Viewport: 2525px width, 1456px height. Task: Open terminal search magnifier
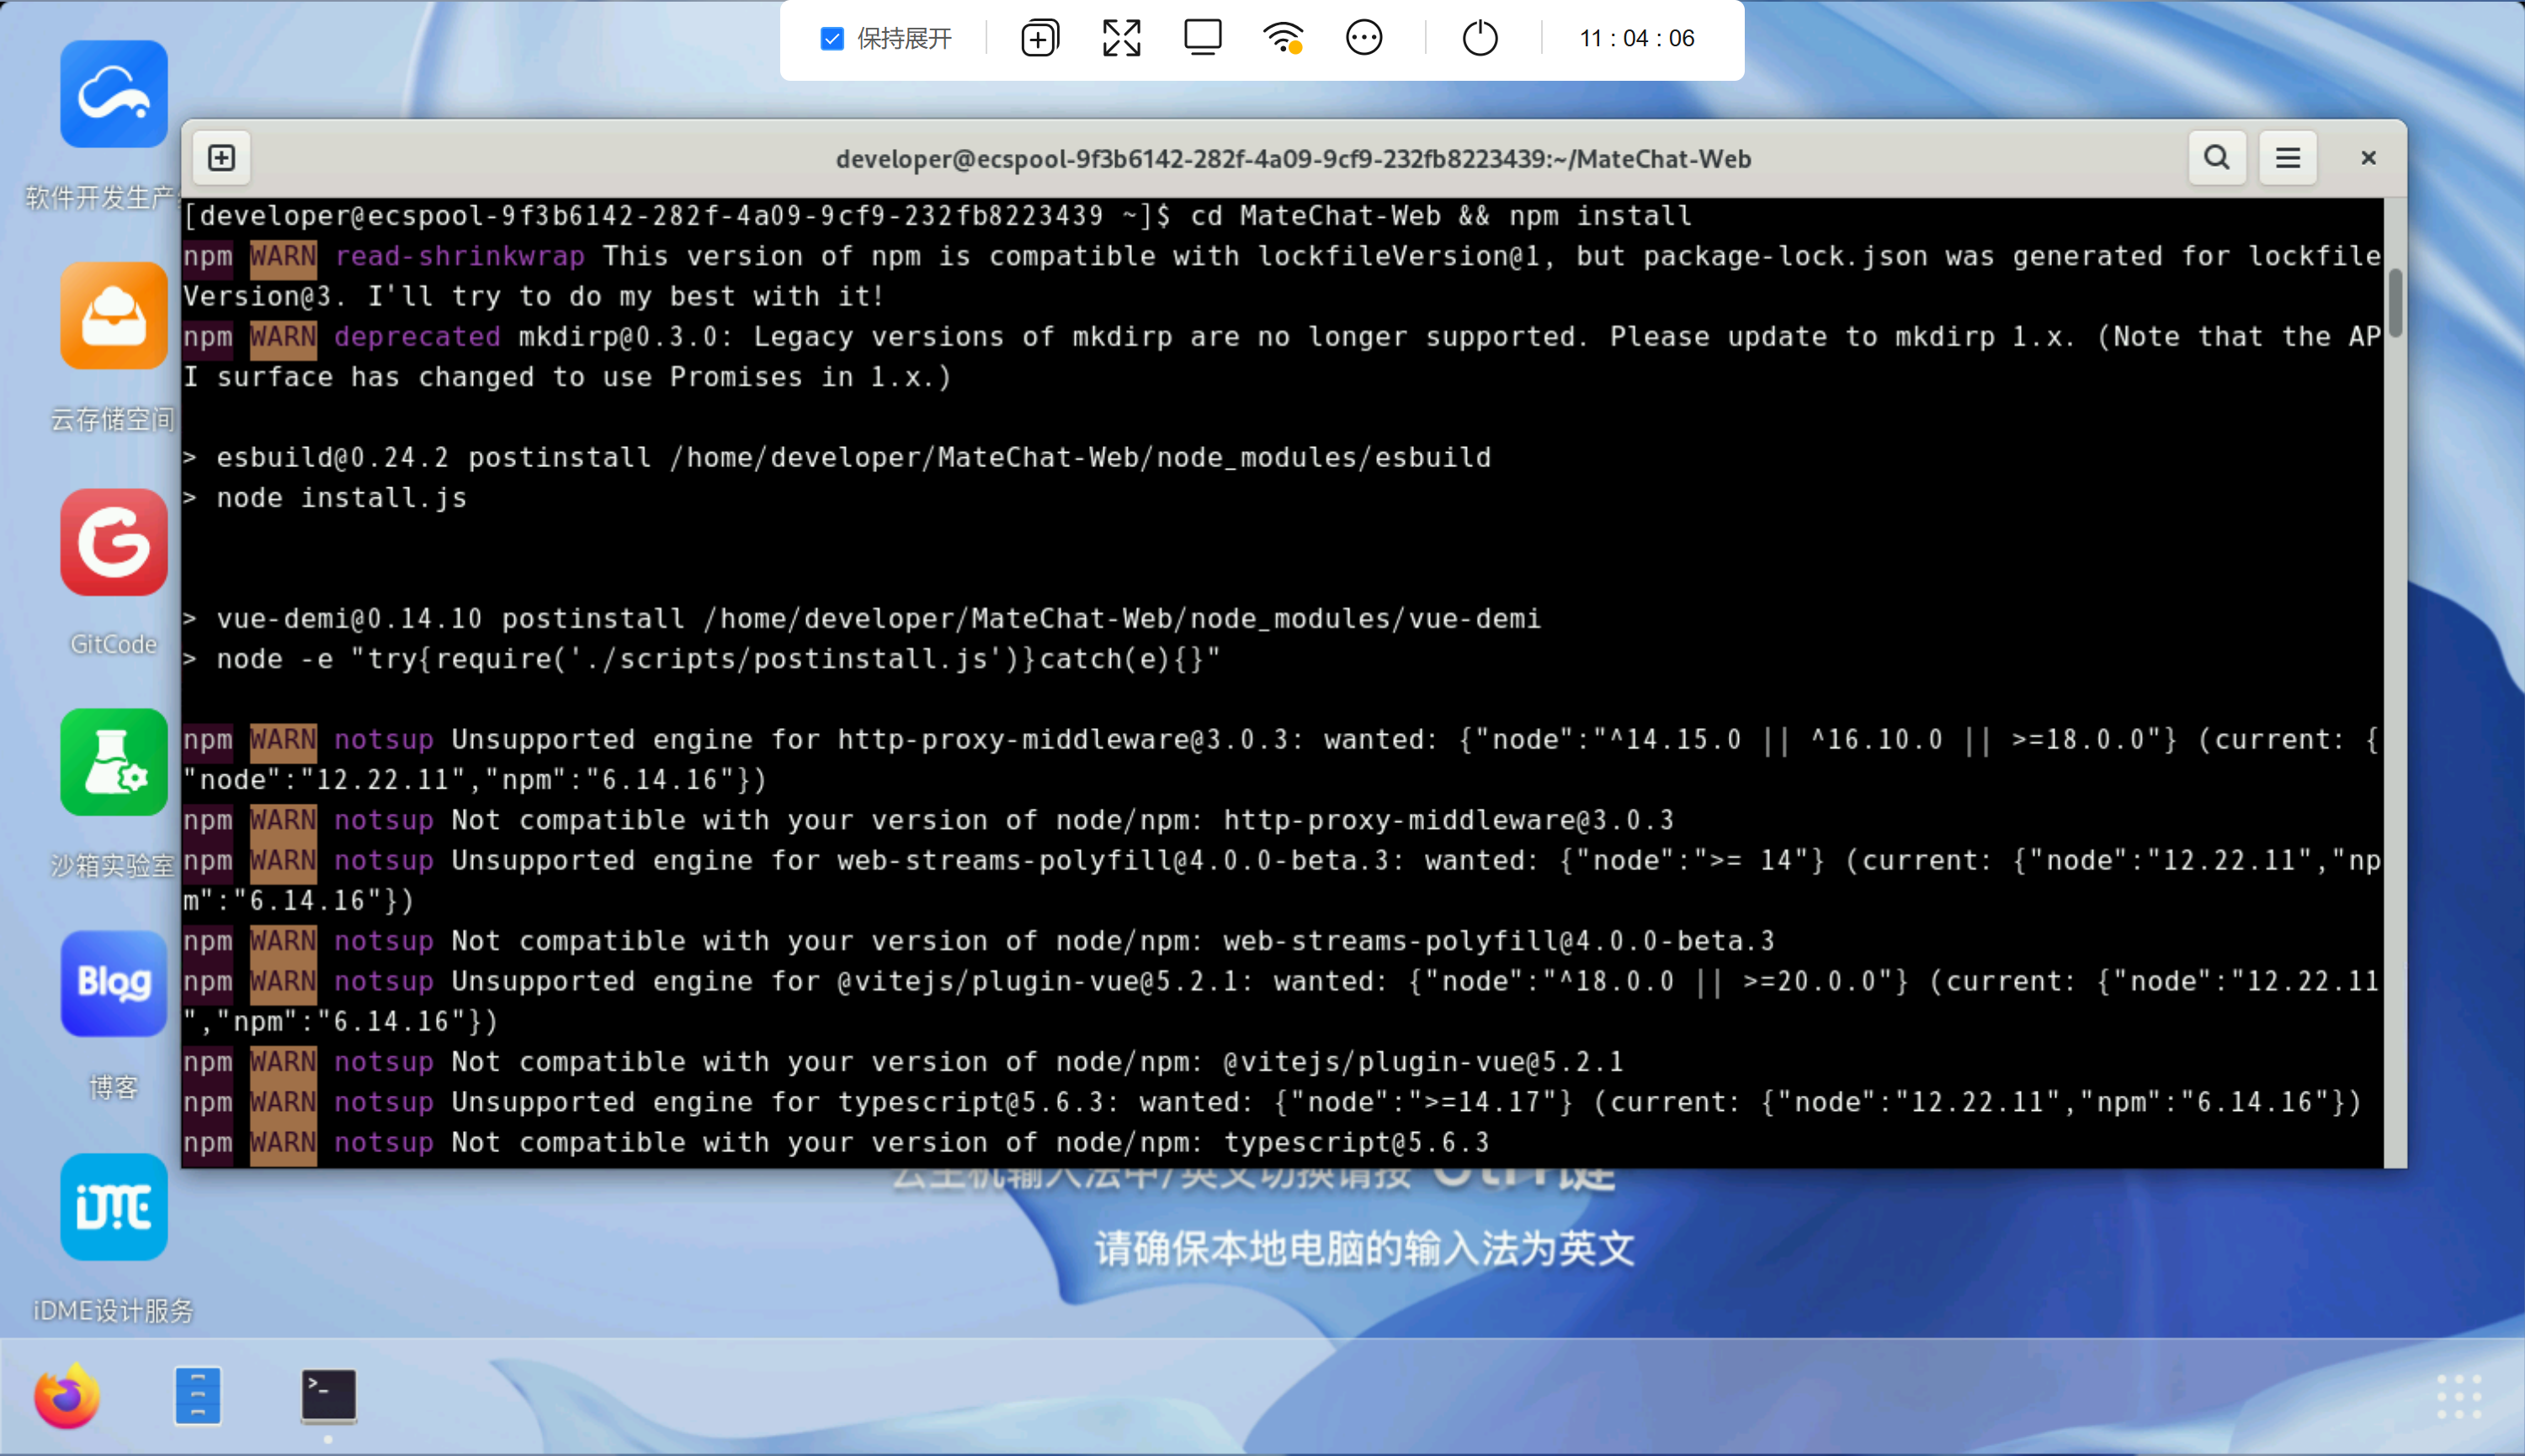2216,158
